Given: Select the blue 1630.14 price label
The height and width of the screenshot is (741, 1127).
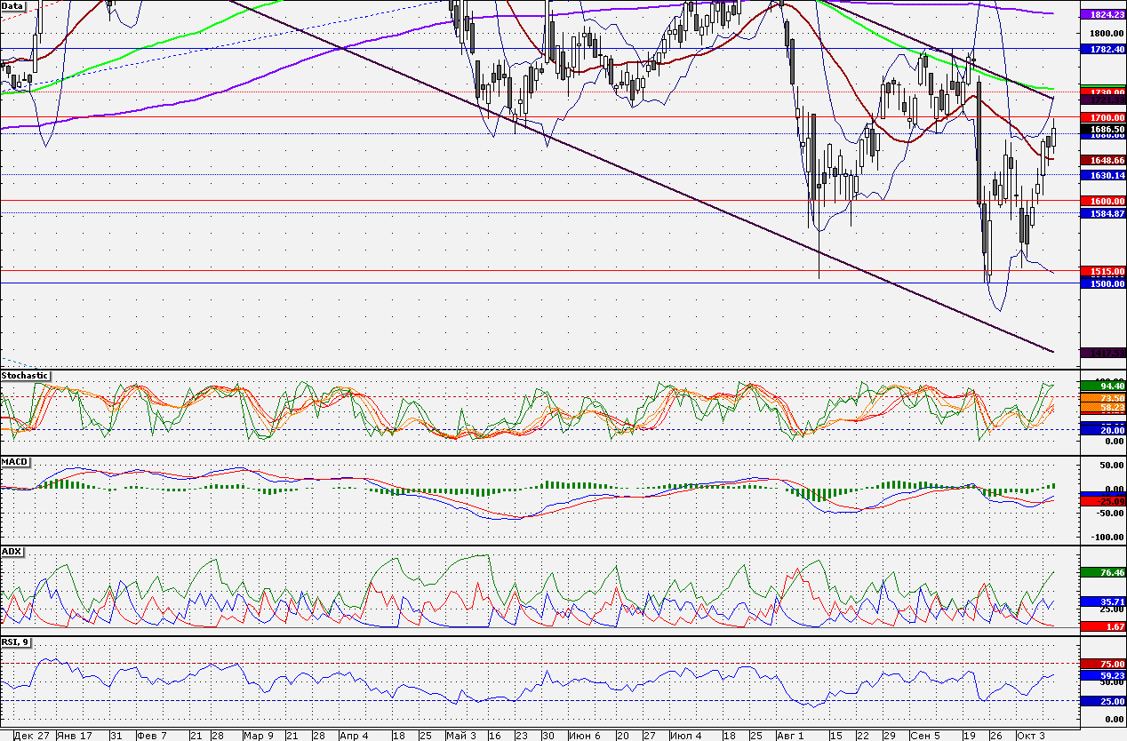Looking at the screenshot, I should pos(1102,176).
